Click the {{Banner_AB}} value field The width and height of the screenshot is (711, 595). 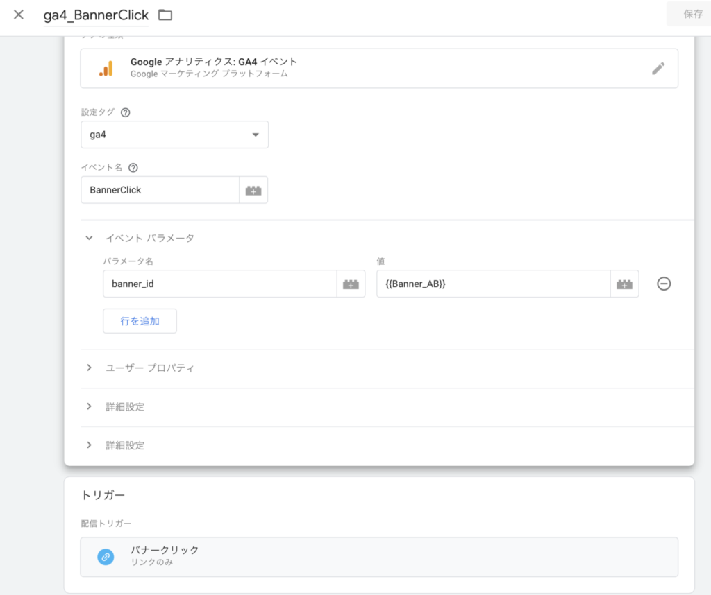(x=492, y=284)
